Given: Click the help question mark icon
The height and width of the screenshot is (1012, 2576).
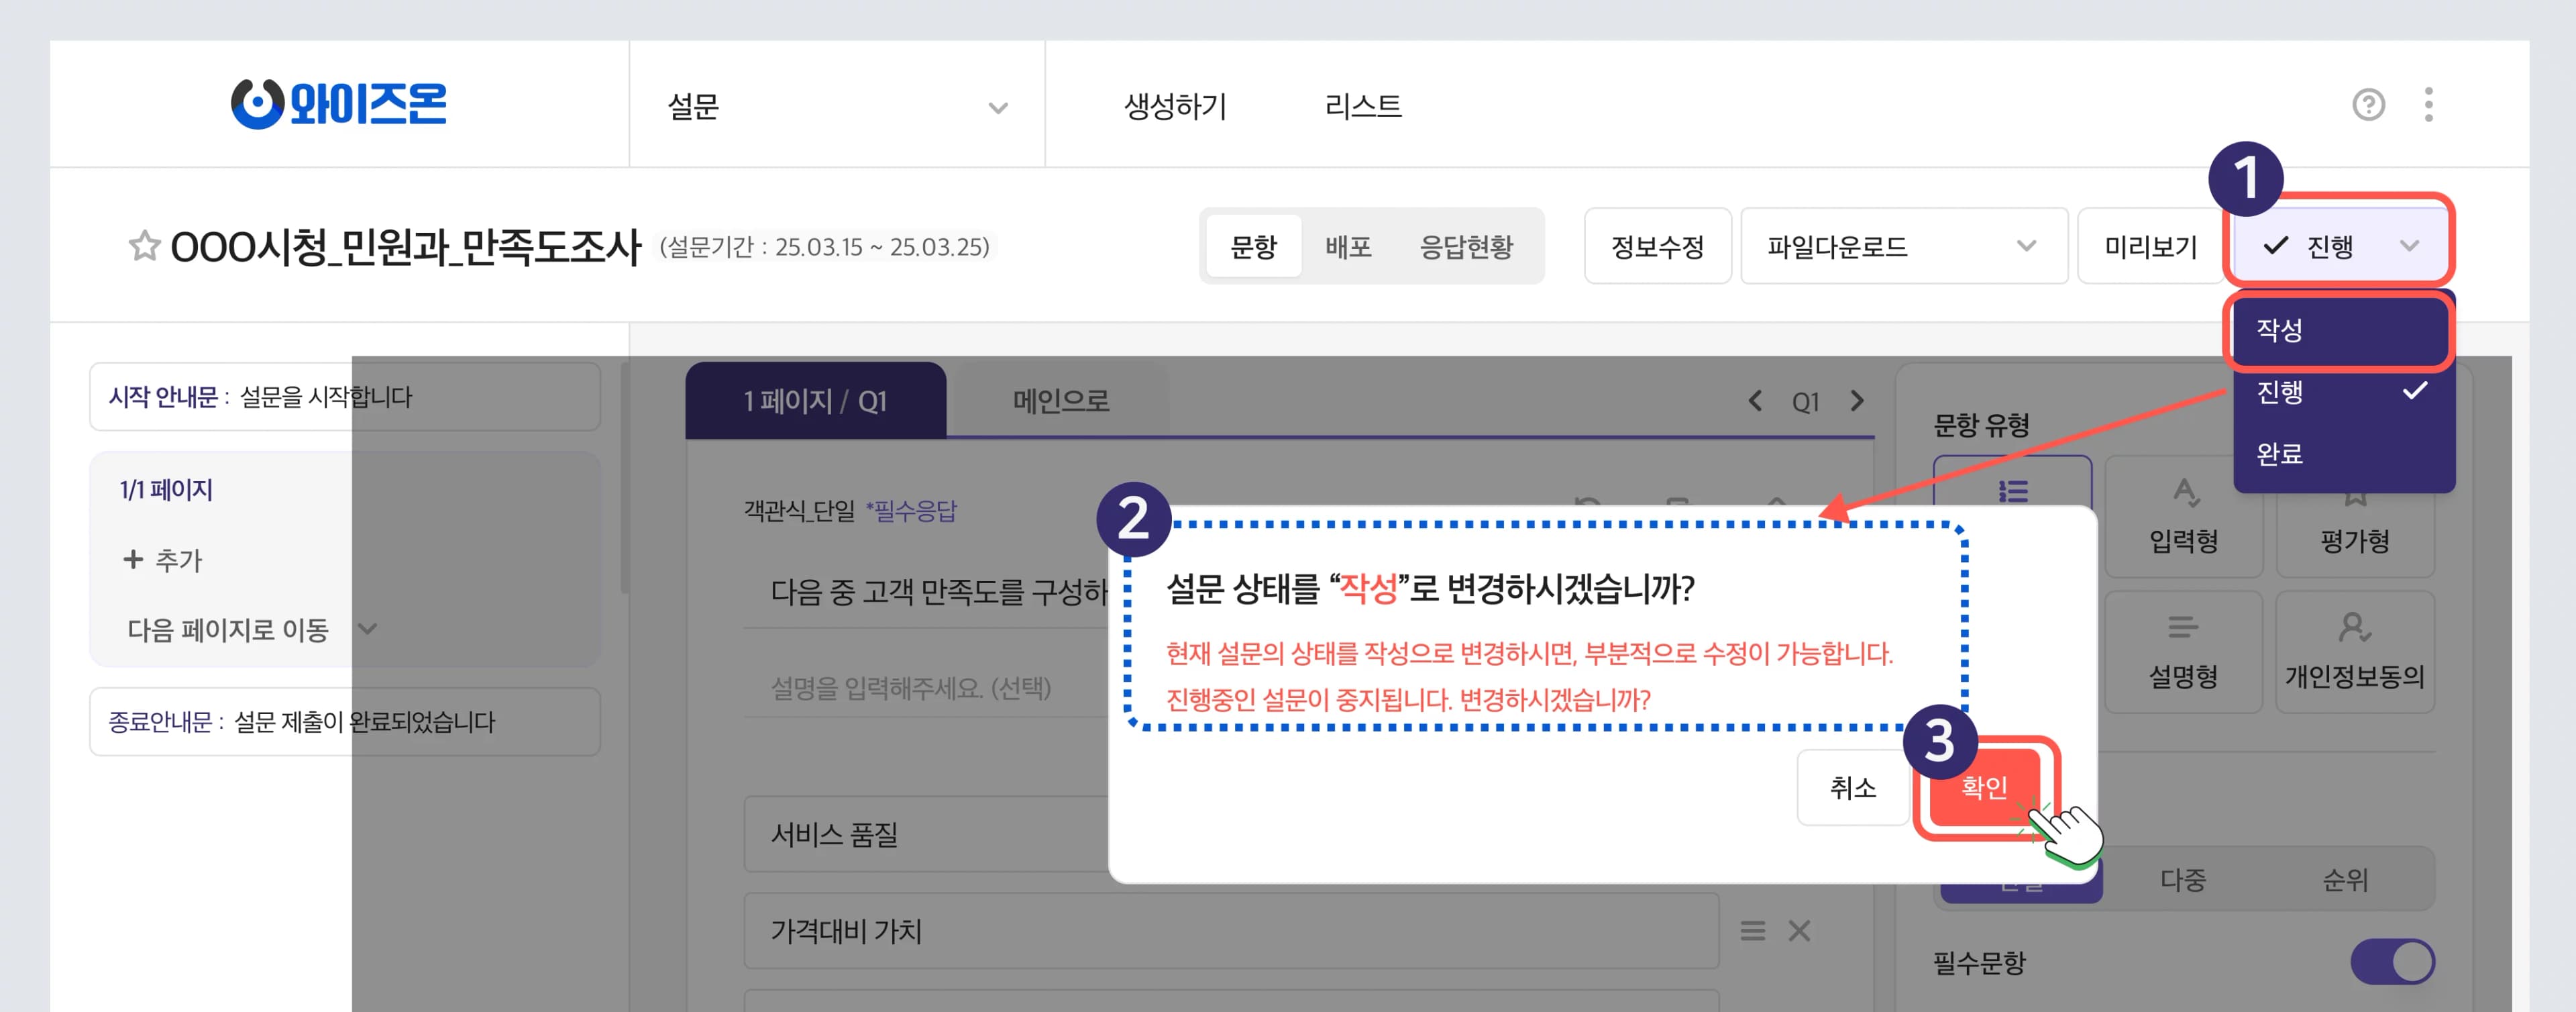Looking at the screenshot, I should pyautogui.click(x=2367, y=105).
